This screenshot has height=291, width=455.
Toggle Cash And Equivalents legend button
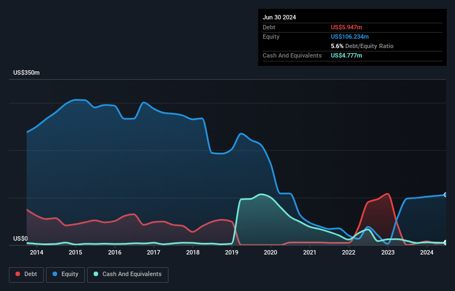[x=127, y=274]
